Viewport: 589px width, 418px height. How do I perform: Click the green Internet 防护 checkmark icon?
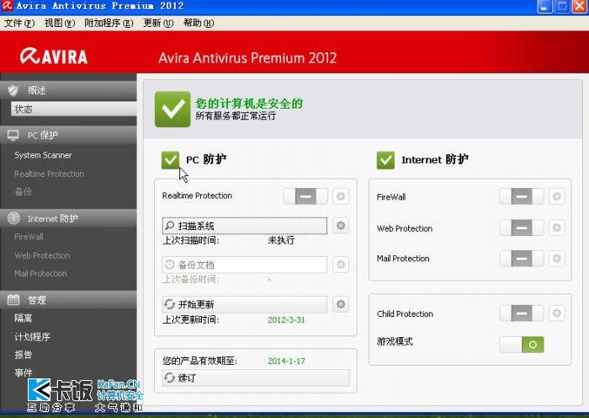(385, 160)
